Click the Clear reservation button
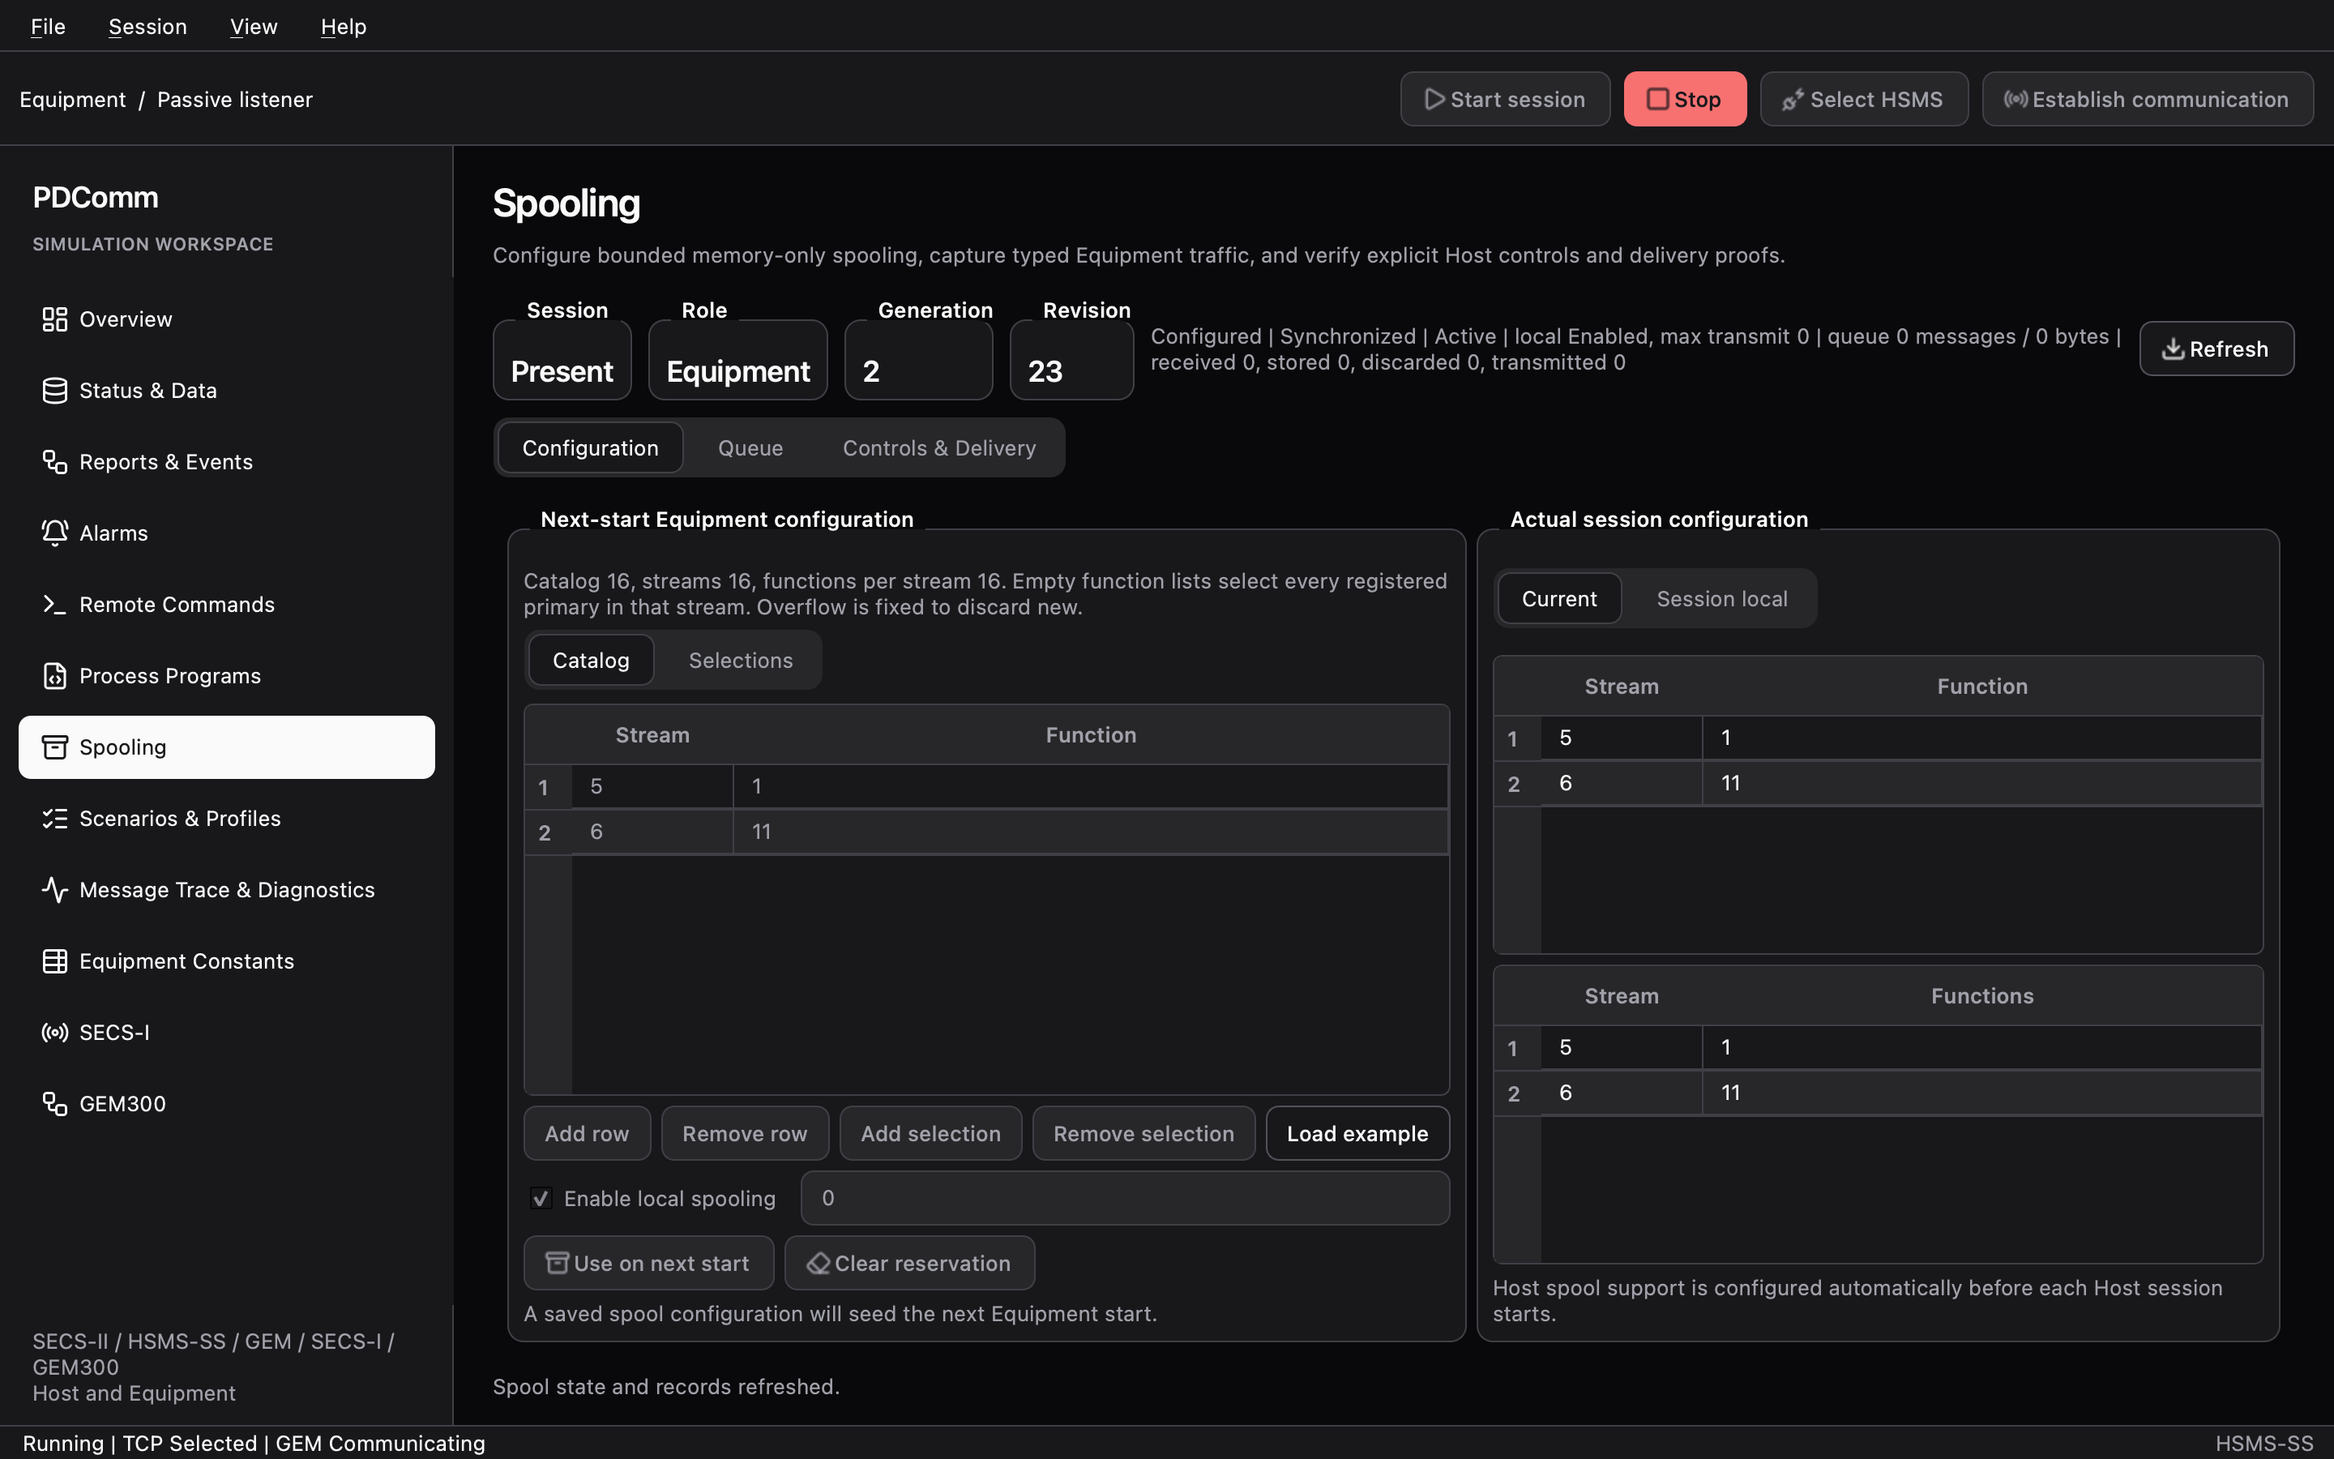This screenshot has height=1459, width=2334. [909, 1263]
